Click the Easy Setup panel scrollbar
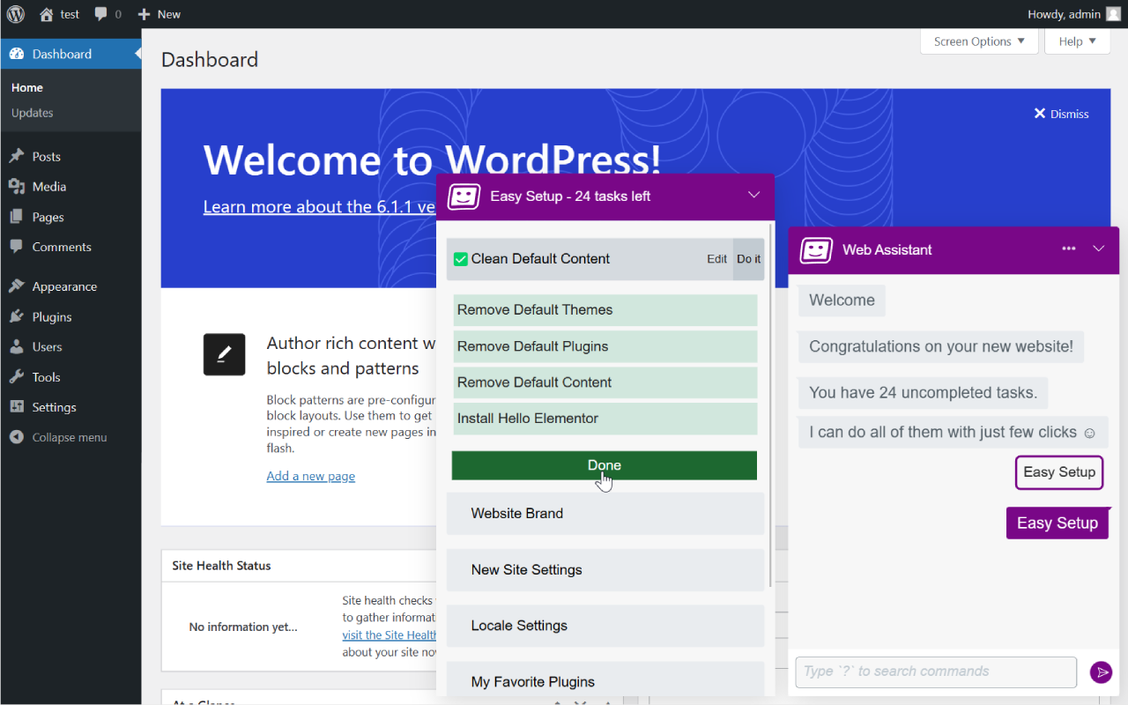The width and height of the screenshot is (1128, 705). tap(771, 405)
